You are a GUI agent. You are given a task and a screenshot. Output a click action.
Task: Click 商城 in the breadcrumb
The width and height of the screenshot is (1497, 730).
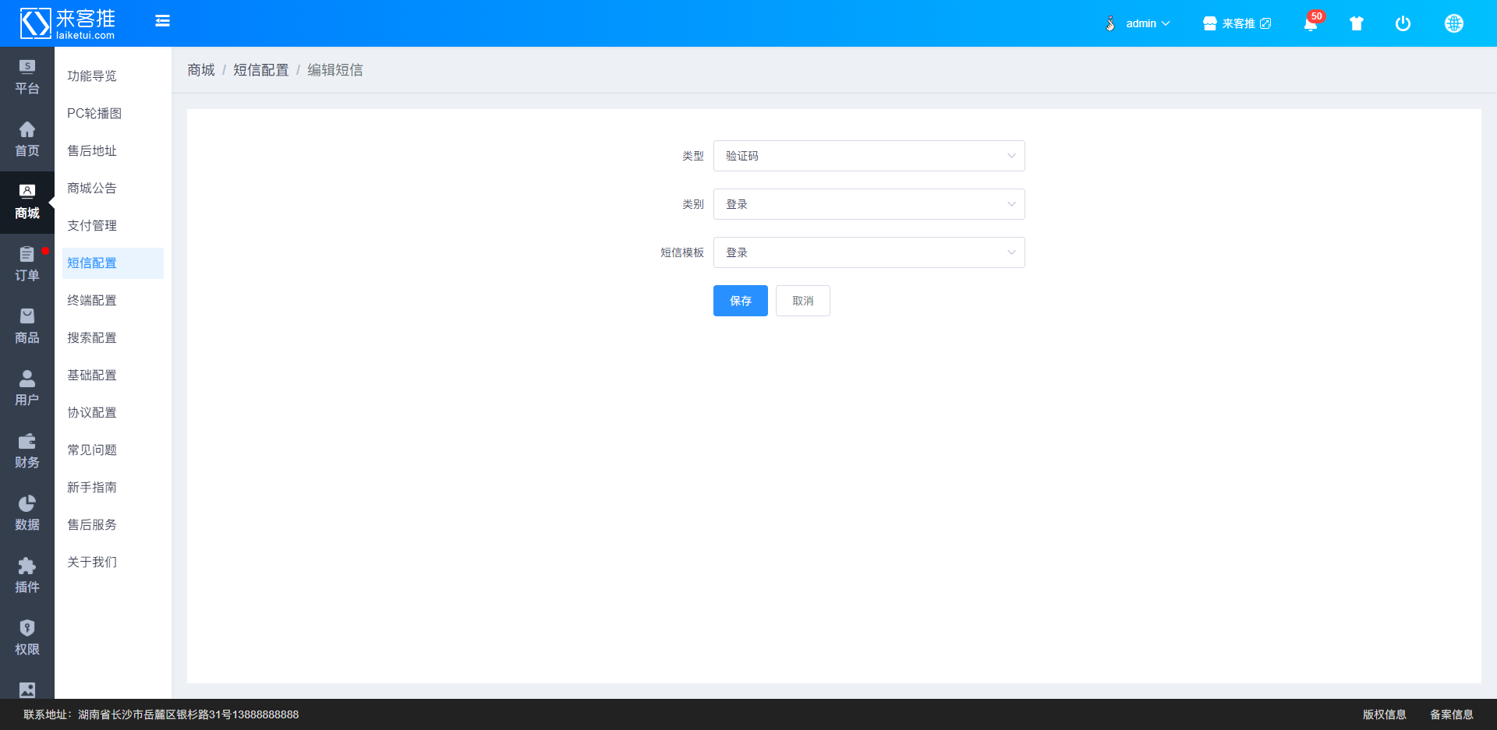tap(200, 70)
